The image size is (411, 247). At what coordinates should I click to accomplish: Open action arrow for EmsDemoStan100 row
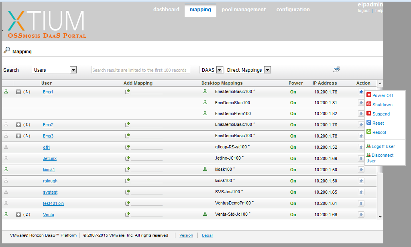tap(361, 103)
